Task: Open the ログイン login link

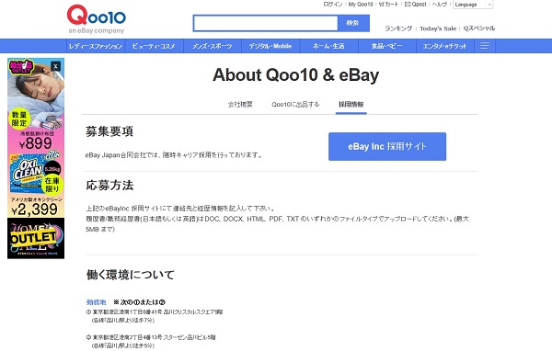Action: [x=333, y=5]
